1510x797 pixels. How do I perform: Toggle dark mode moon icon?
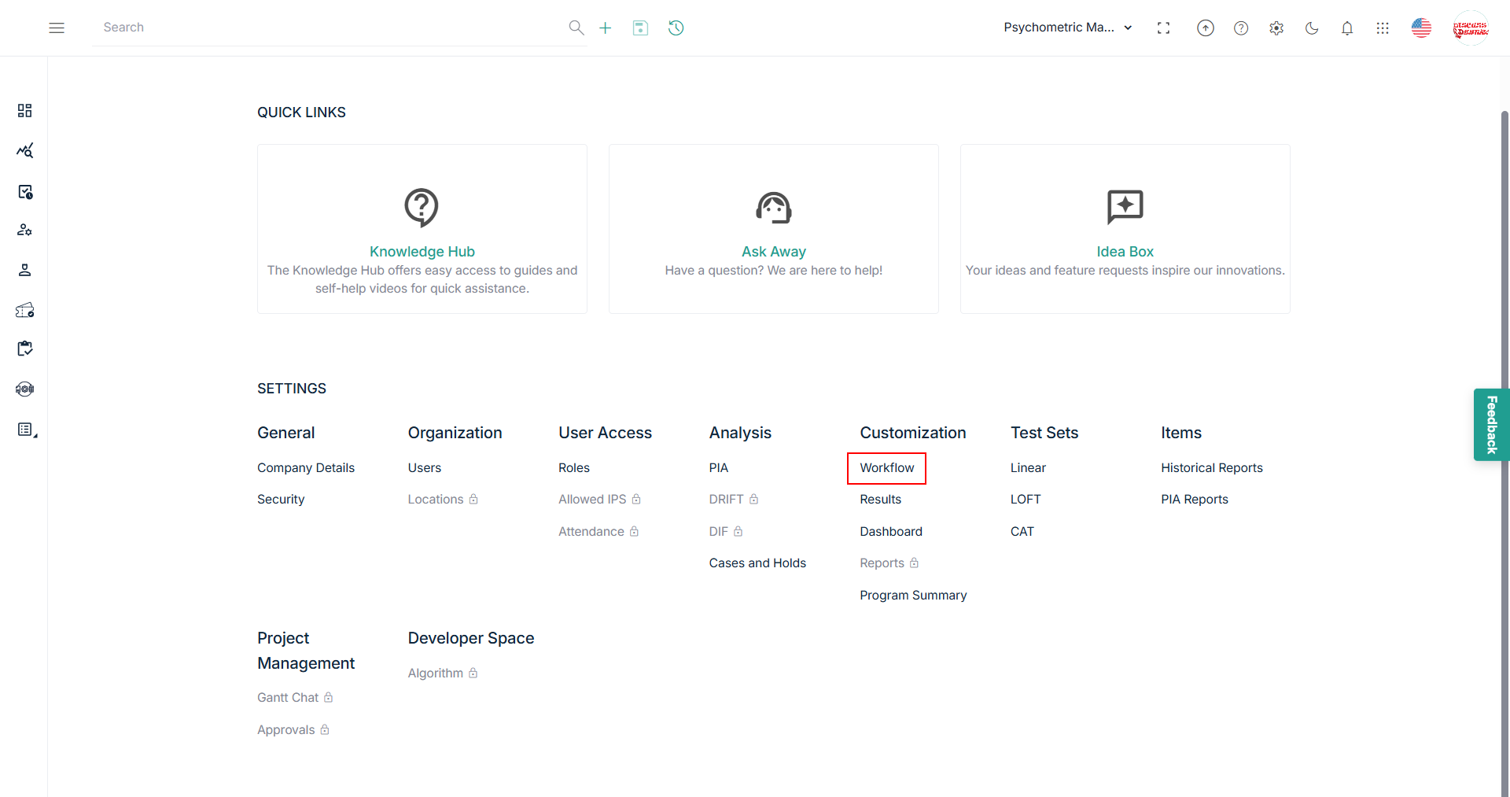(1311, 28)
